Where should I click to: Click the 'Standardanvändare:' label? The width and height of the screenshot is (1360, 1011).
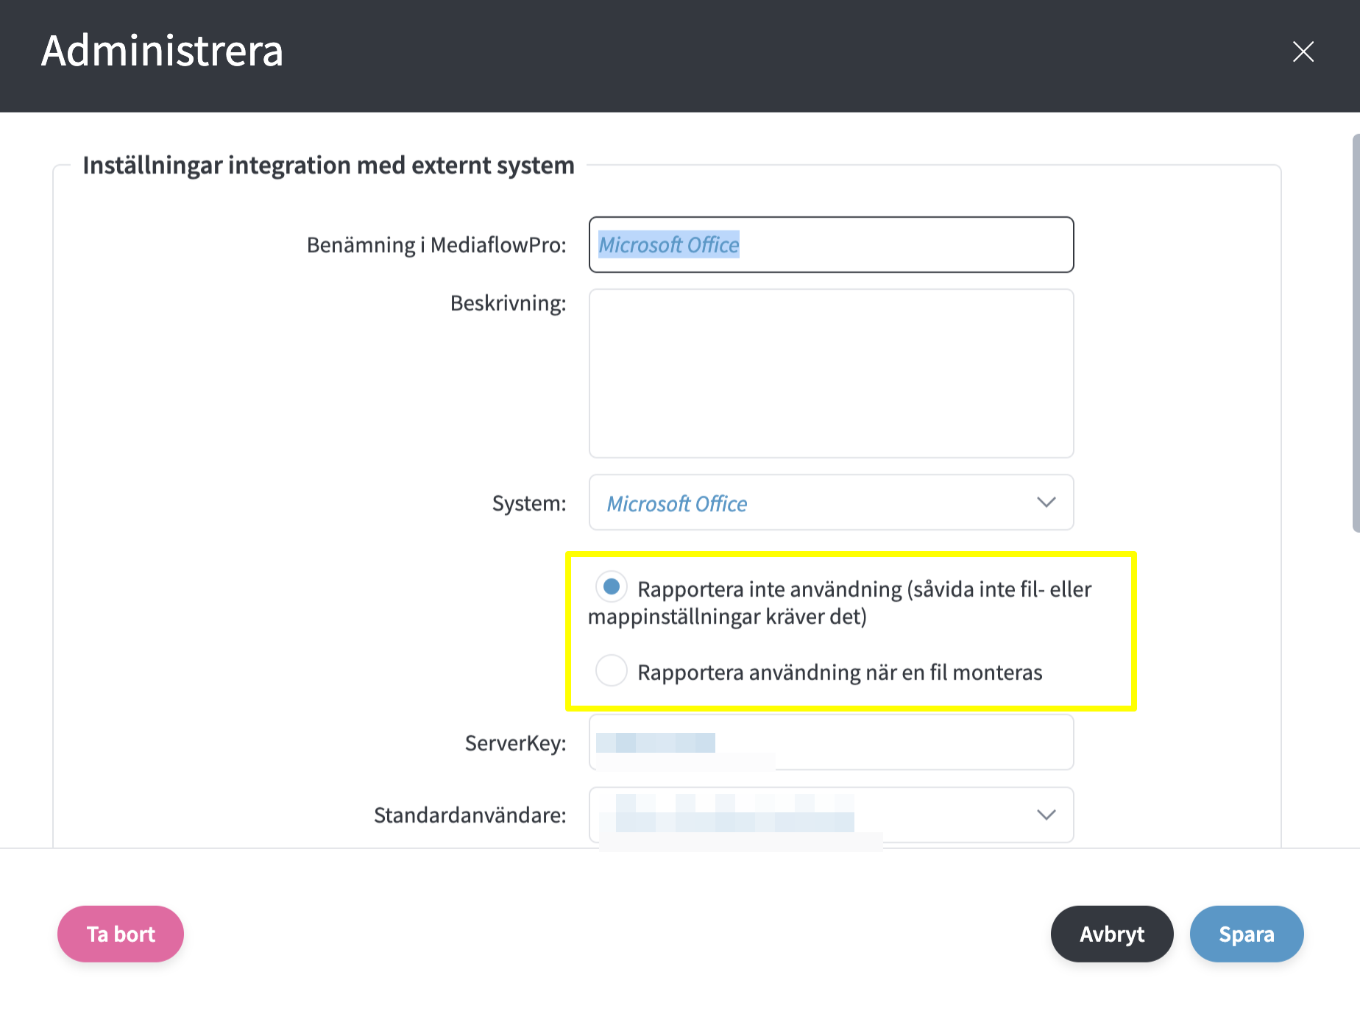coord(470,815)
